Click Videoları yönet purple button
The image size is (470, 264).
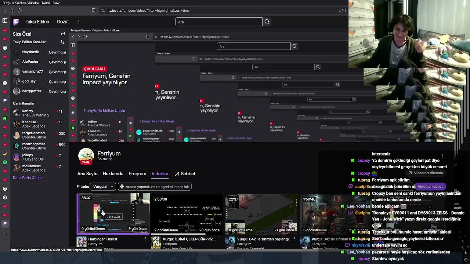click(x=430, y=187)
